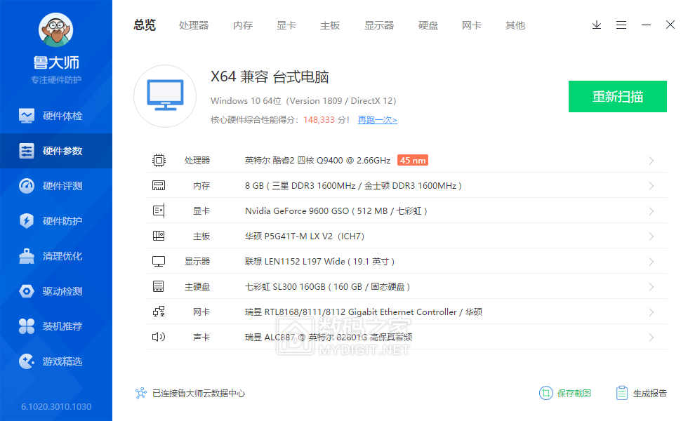
Task: Expand the 处理器 row chevron
Action: [x=651, y=161]
